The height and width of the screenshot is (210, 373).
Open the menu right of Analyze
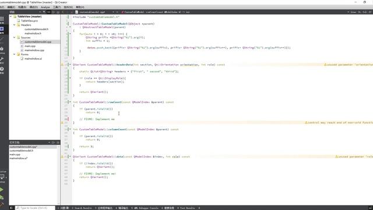(x=57, y=7)
